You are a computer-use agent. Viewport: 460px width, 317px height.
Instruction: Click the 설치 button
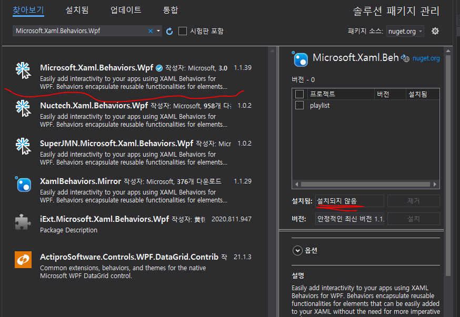click(x=414, y=219)
